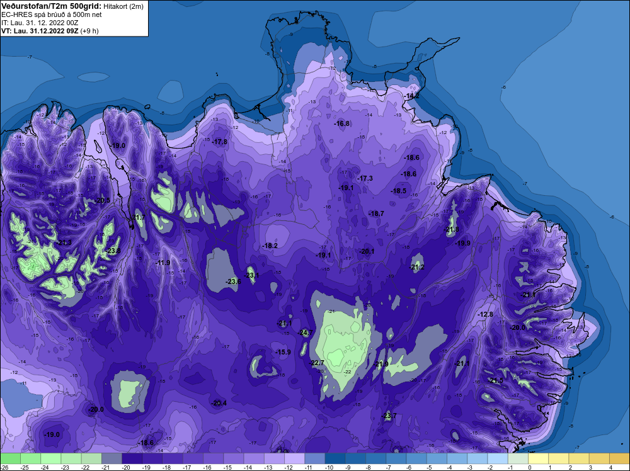The height and width of the screenshot is (471, 630).
Task: Select the -21.8 temperature label
Action: click(x=451, y=230)
